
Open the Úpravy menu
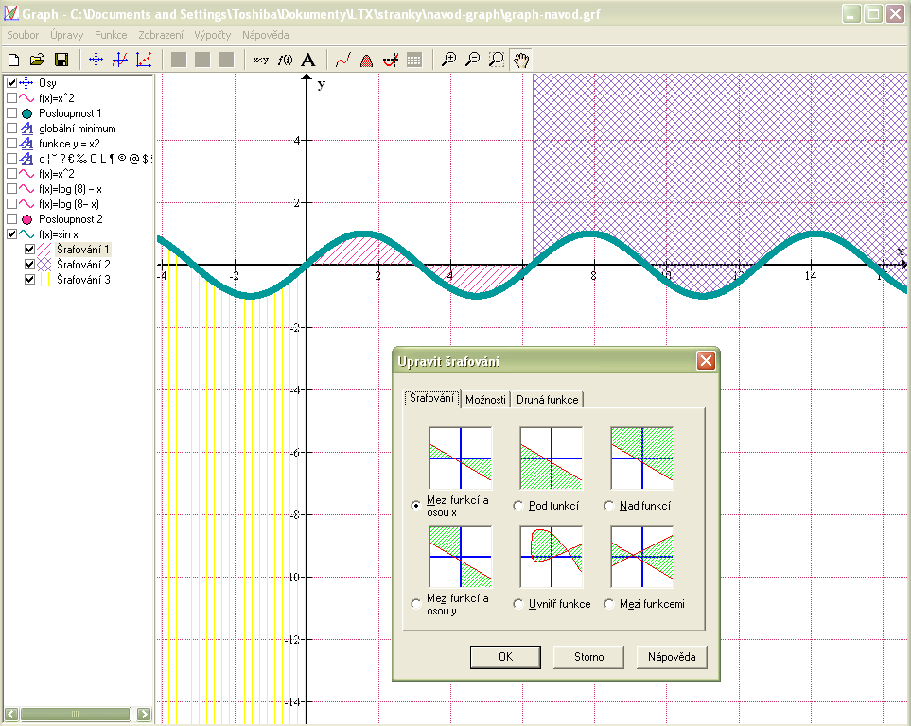[x=67, y=35]
